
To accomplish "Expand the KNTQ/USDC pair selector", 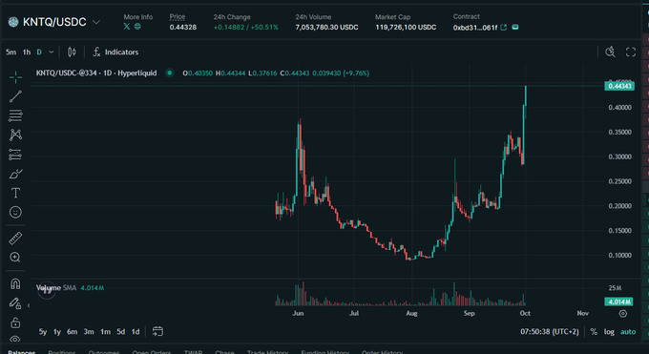I will pos(96,22).
